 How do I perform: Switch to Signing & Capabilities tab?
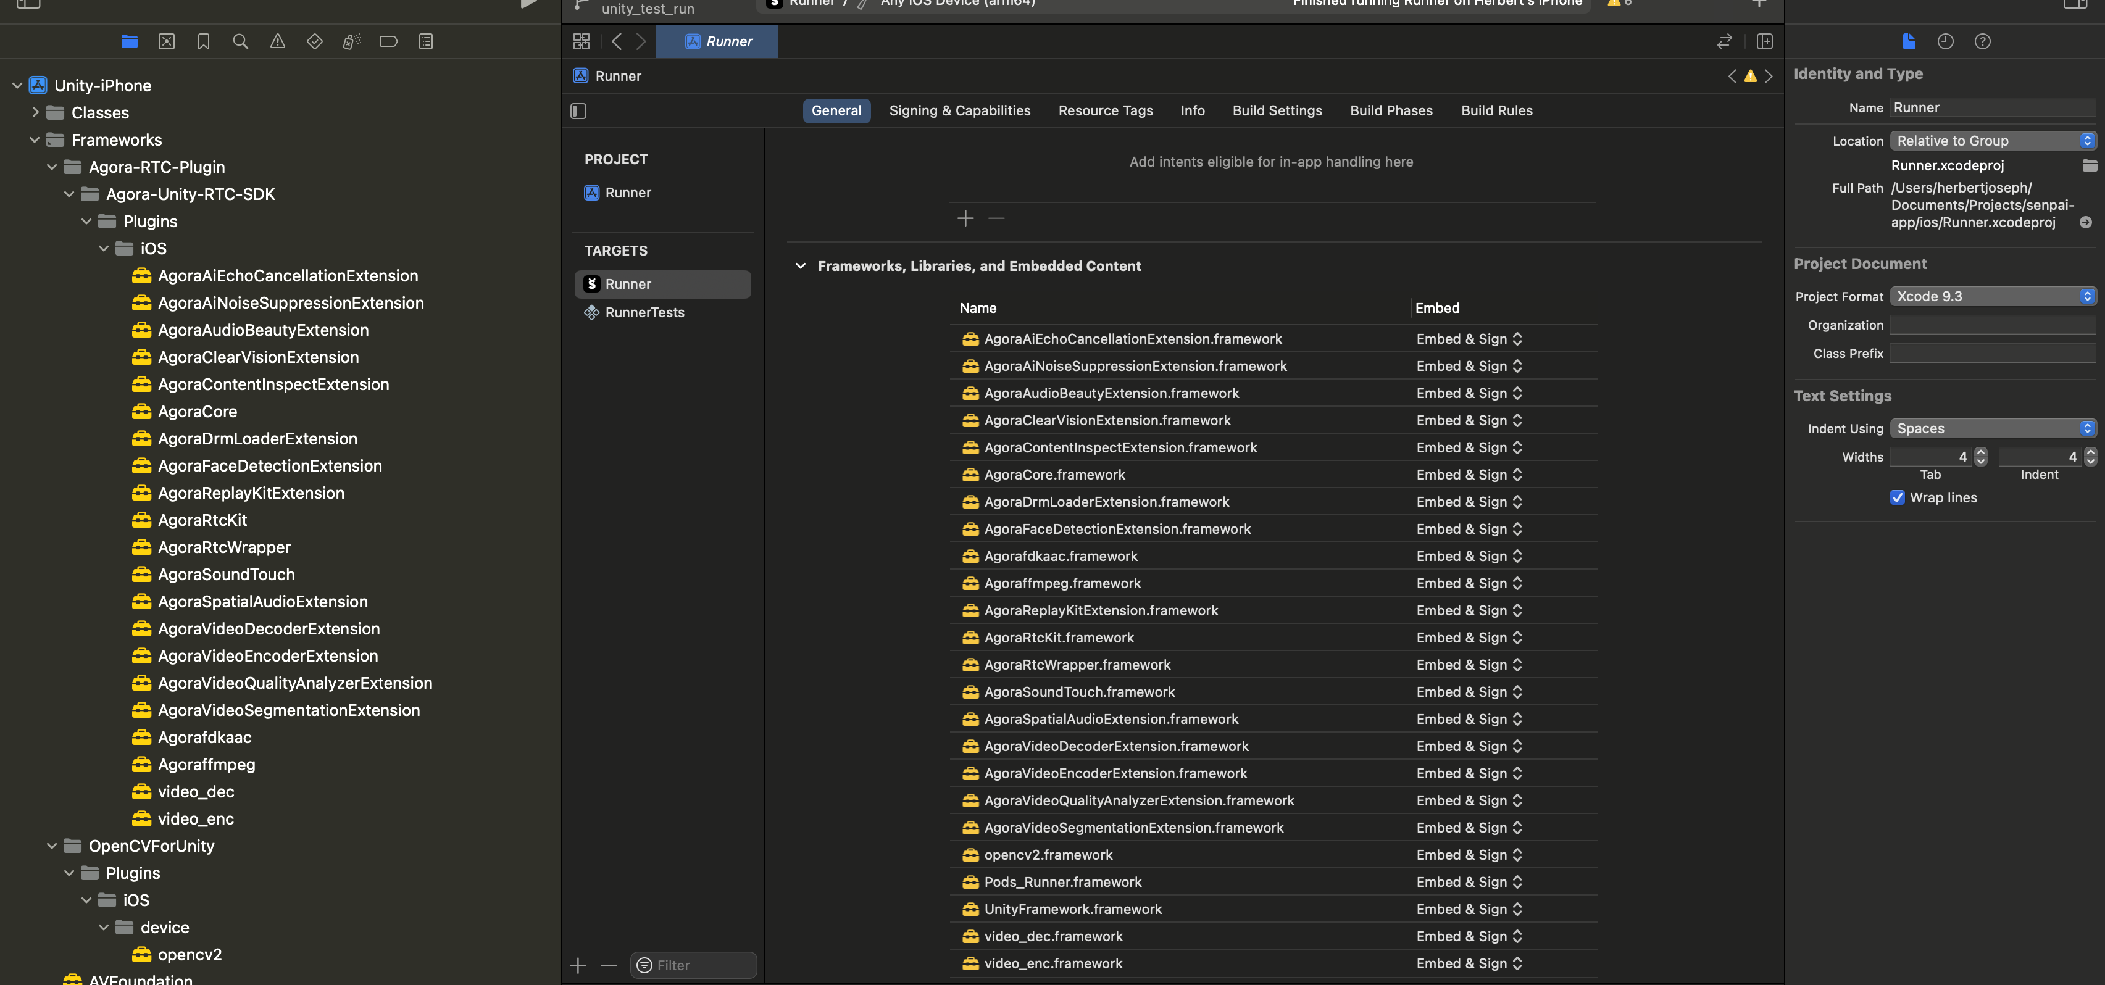coord(959,111)
